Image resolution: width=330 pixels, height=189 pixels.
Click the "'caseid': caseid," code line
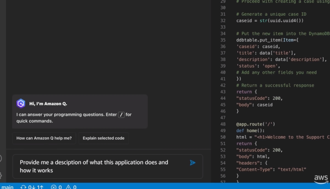(258, 46)
